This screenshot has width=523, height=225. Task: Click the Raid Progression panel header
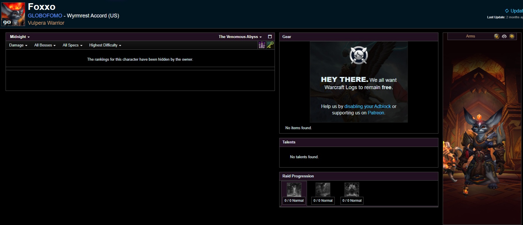(x=359, y=176)
